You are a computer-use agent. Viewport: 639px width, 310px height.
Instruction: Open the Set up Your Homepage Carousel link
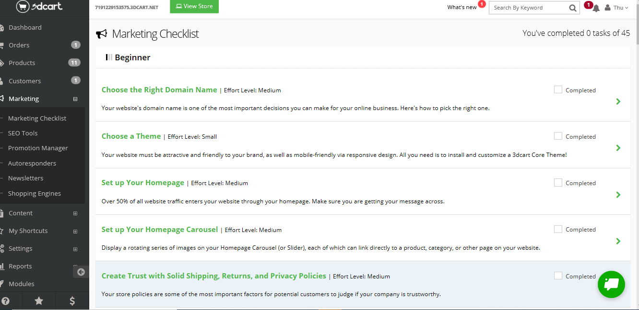click(x=160, y=230)
